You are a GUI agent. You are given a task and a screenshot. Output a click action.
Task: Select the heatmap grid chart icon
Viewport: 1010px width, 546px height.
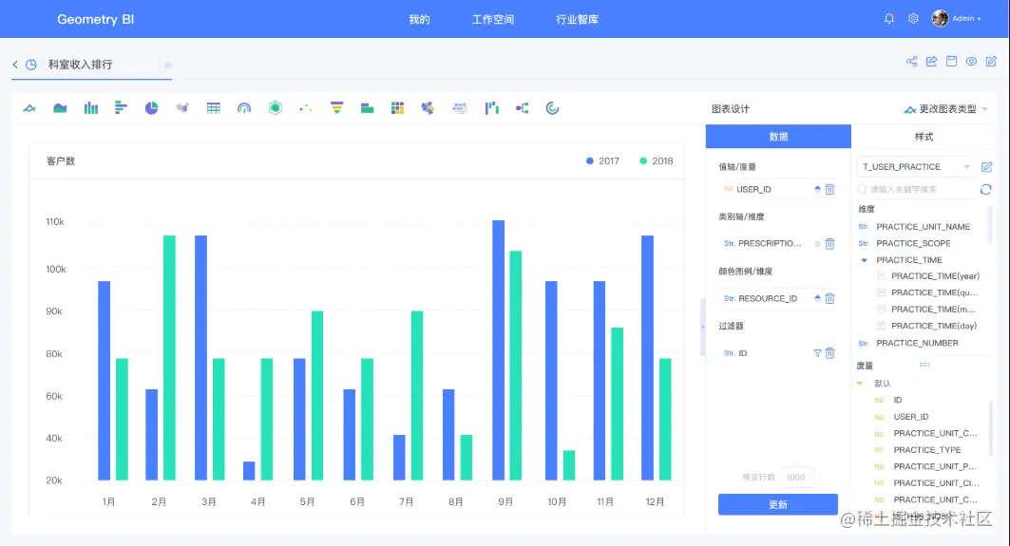point(397,108)
